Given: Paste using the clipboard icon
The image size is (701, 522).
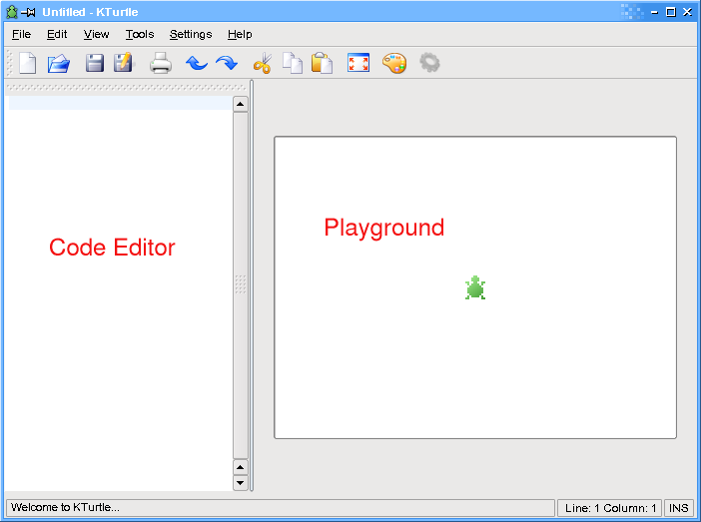Looking at the screenshot, I should tap(322, 63).
